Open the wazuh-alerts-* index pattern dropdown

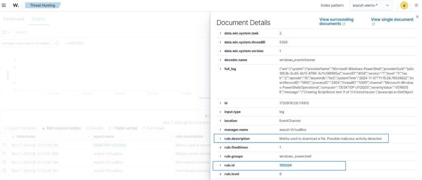pos(370,5)
